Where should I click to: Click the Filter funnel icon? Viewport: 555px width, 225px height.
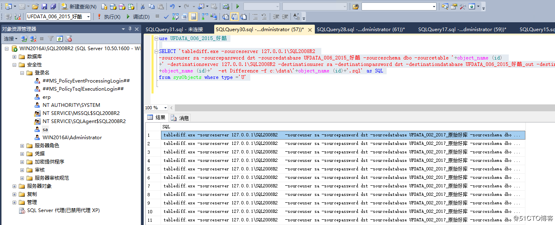(51, 39)
